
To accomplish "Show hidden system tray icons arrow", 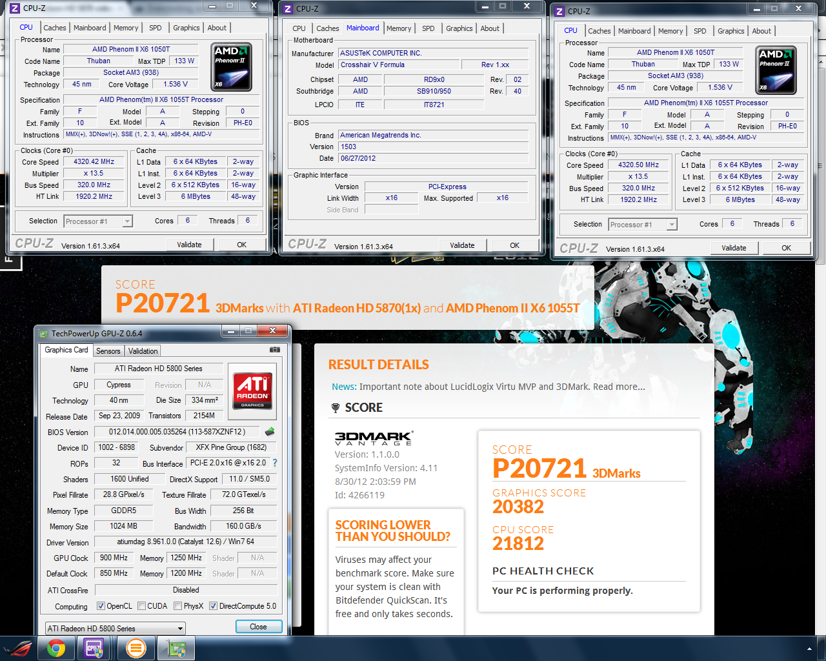I will (x=809, y=649).
